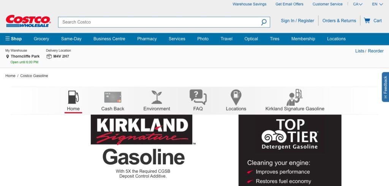Image resolution: width=389 pixels, height=186 pixels.
Task: Click the warehouse location pin icon
Action: click(x=8, y=56)
